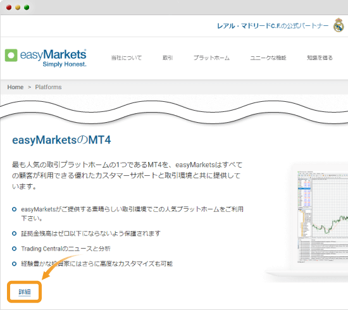Open the 当社について menu

coord(127,58)
